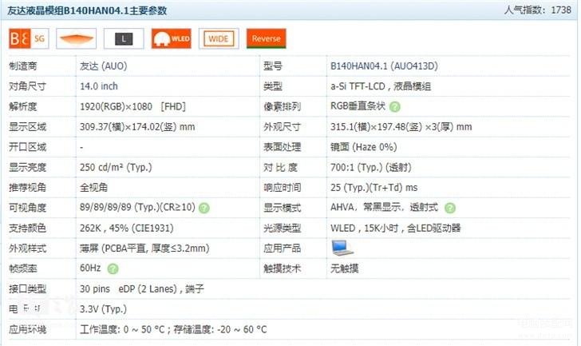Viewport: 581px width, 346px height.
Task: Click frame rate value 60Hz
Action: [x=90, y=268]
